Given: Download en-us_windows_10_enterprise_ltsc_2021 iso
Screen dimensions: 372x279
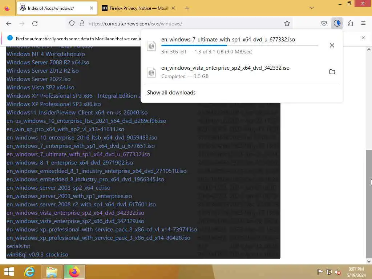Looking at the screenshot, I should [86, 121].
